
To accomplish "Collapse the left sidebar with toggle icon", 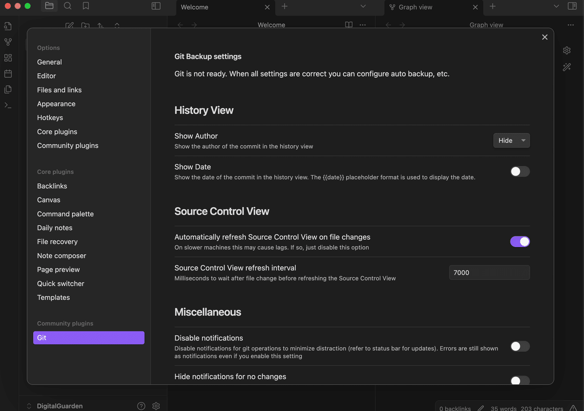I will pos(156,6).
